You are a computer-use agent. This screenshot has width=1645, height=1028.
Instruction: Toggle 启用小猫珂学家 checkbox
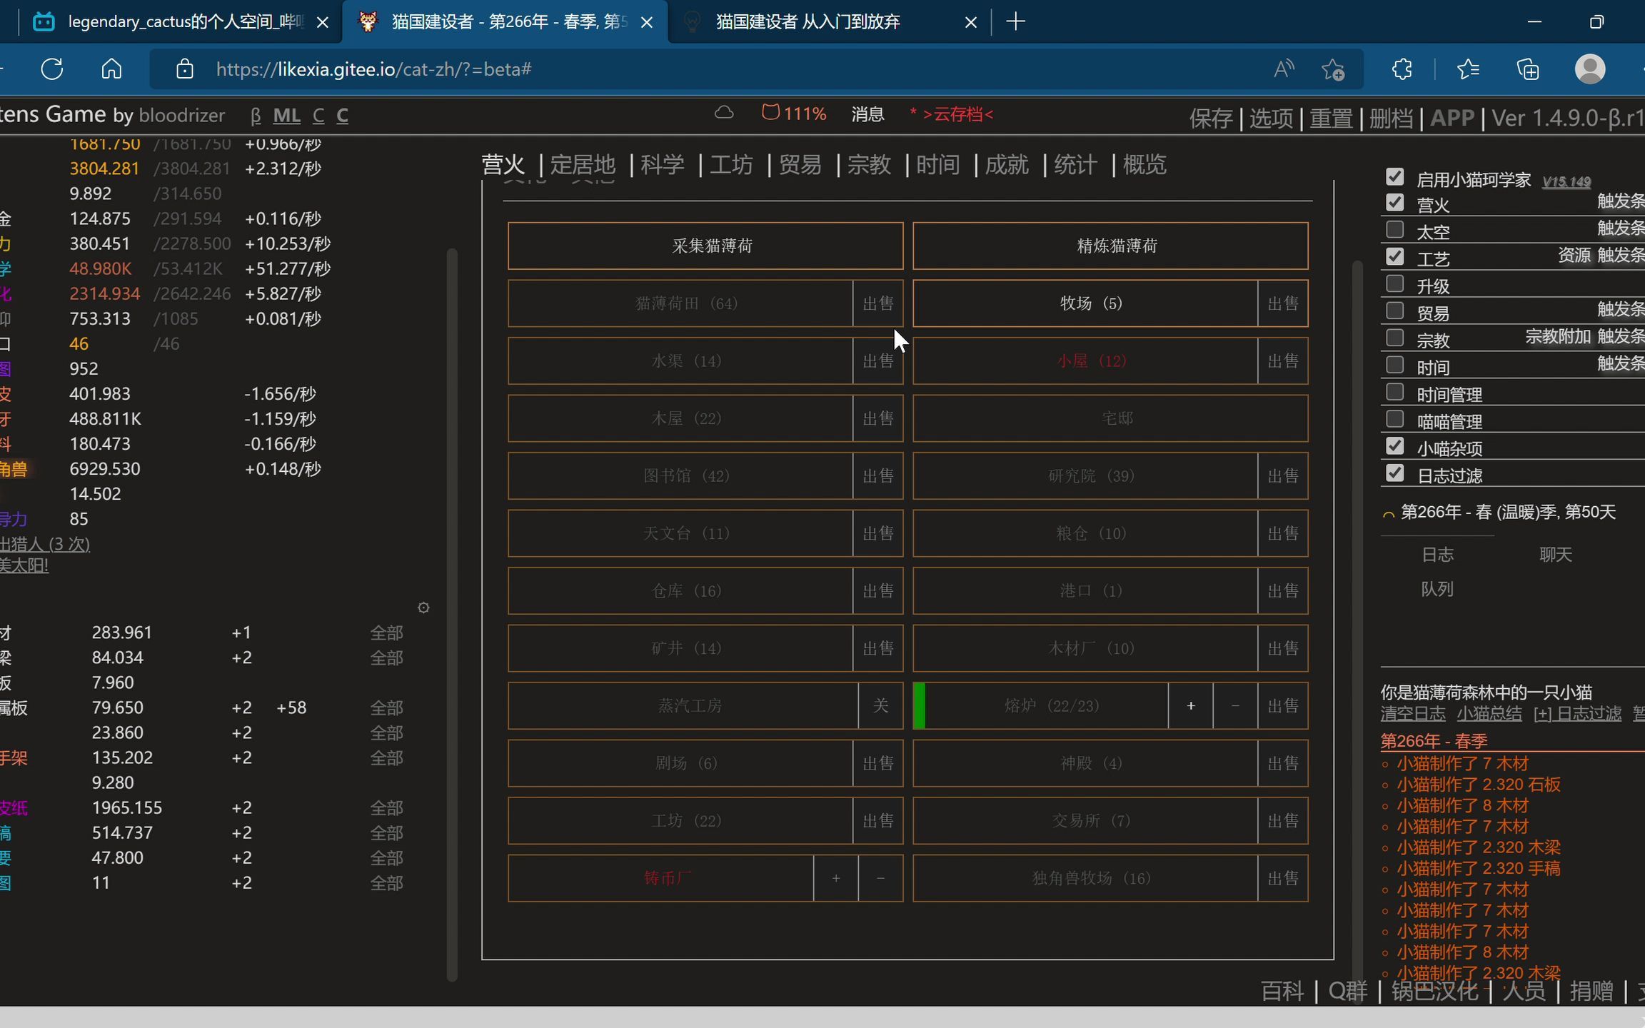(1394, 176)
